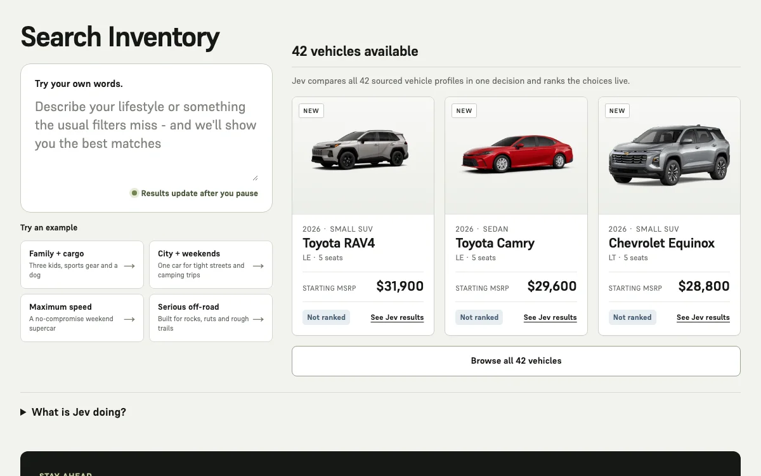This screenshot has width=761, height=476.
Task: Click the $31,900 price
Action: click(400, 286)
